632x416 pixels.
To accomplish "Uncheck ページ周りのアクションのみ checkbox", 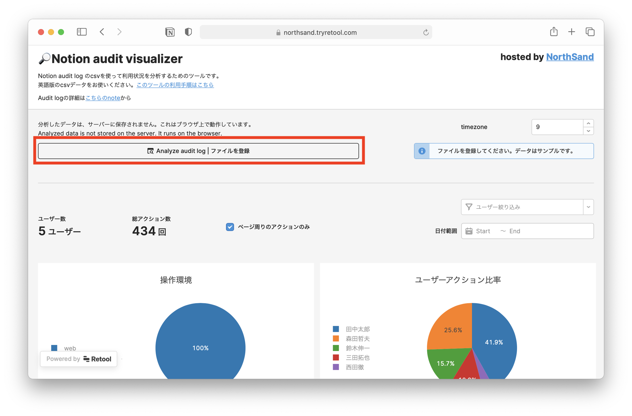I will tap(230, 227).
